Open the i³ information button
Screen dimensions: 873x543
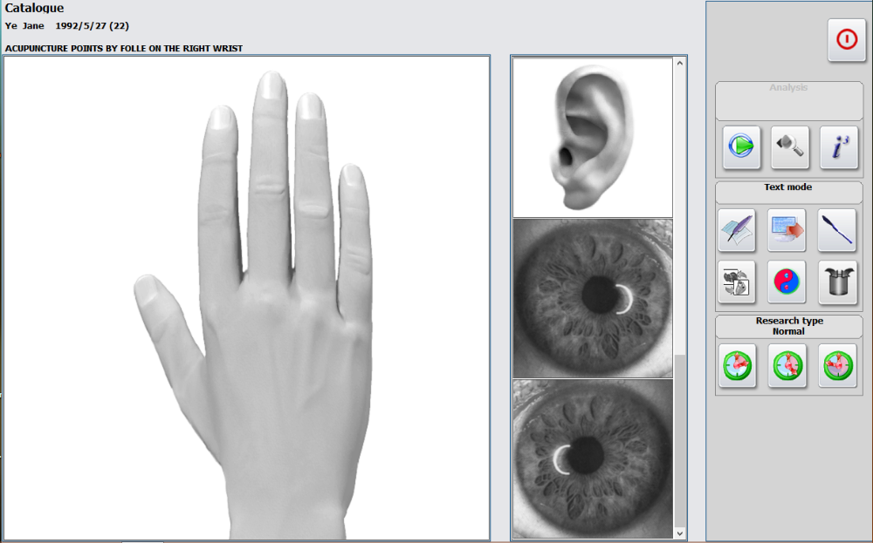[839, 147]
